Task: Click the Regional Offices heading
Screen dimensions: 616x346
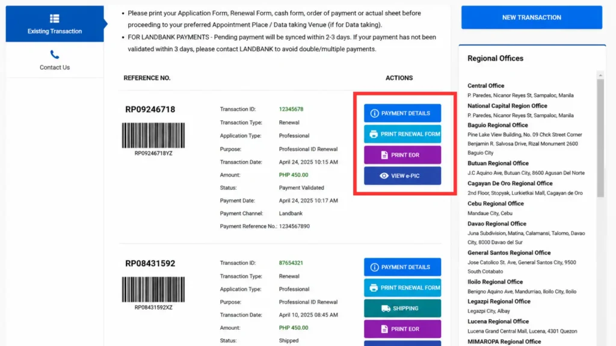Action: pyautogui.click(x=496, y=58)
